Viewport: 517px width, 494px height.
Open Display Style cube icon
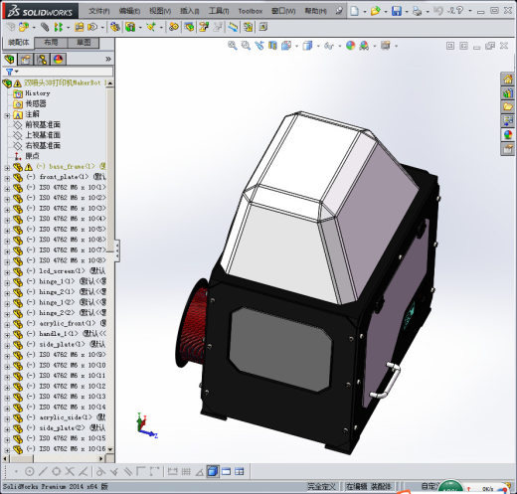307,46
